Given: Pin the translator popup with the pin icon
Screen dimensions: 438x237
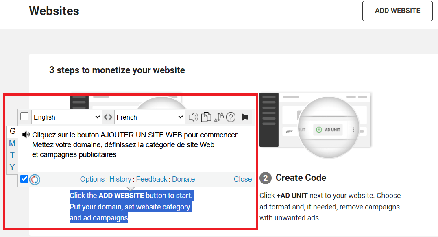Looking at the screenshot, I should click(x=244, y=117).
